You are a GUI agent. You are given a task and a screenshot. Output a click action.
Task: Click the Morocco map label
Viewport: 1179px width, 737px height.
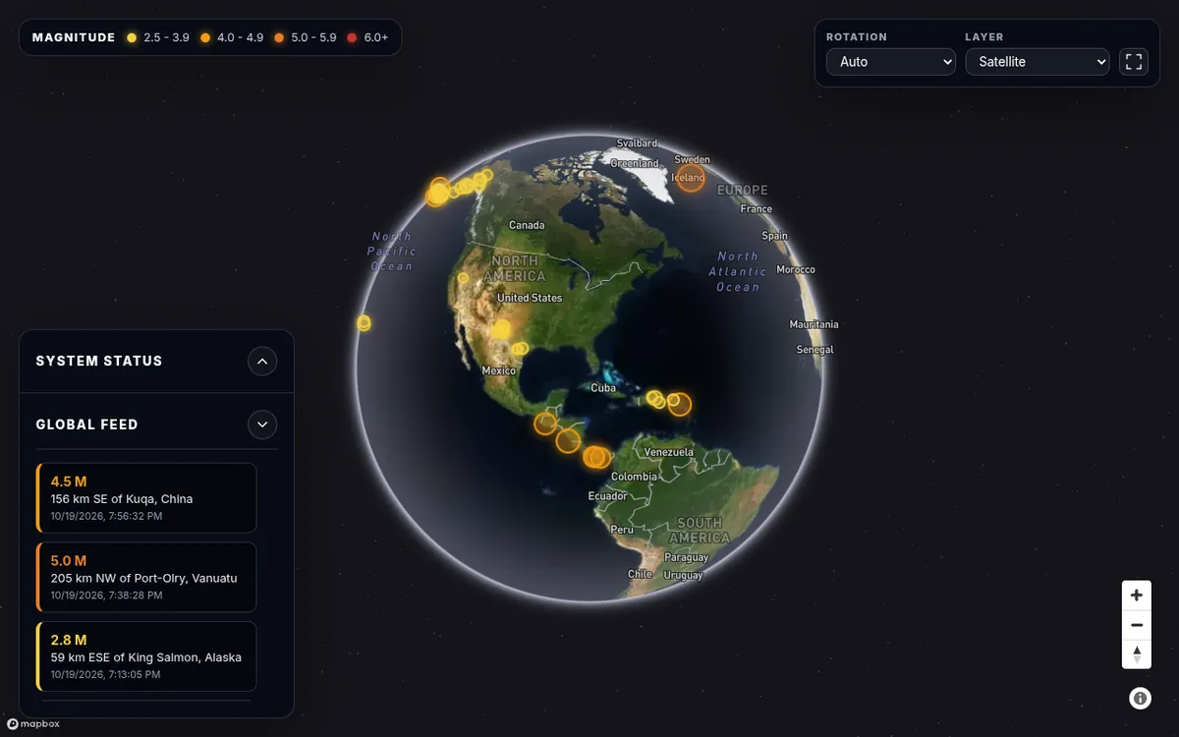pos(796,269)
